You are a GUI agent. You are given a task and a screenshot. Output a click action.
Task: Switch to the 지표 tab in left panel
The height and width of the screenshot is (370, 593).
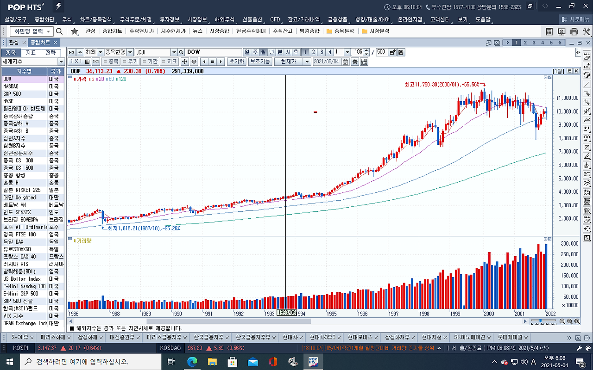click(x=31, y=52)
